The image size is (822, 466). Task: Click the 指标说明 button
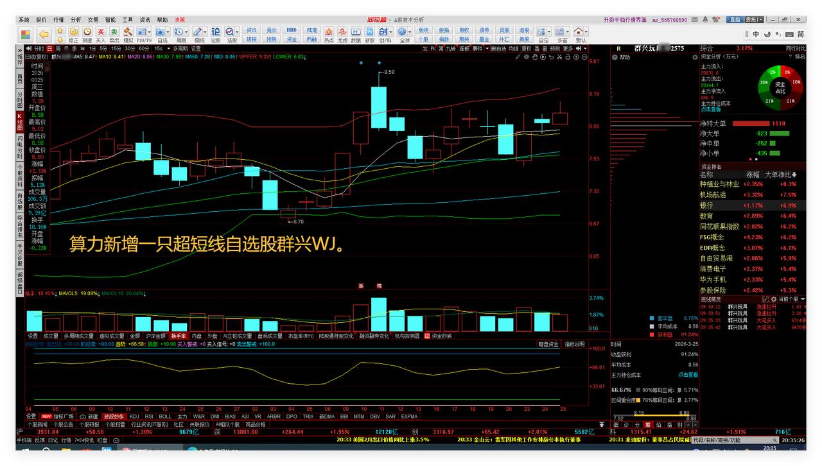pyautogui.click(x=574, y=345)
